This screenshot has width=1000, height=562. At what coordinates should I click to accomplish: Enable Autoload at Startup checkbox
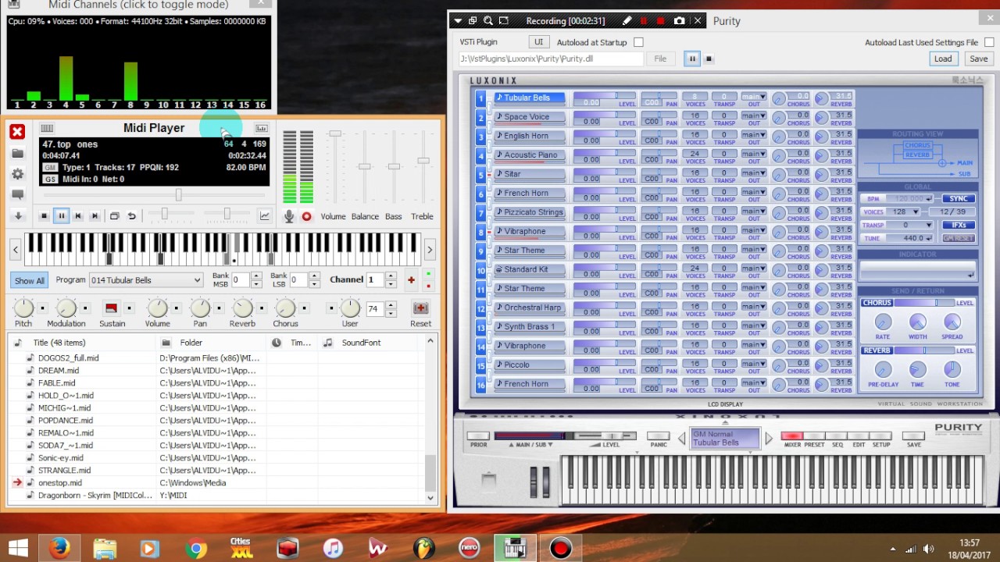tap(638, 42)
